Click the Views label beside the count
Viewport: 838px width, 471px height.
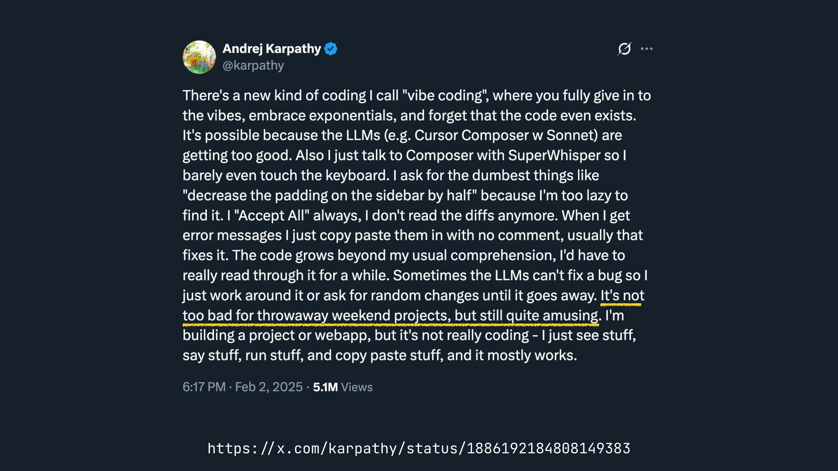[357, 387]
